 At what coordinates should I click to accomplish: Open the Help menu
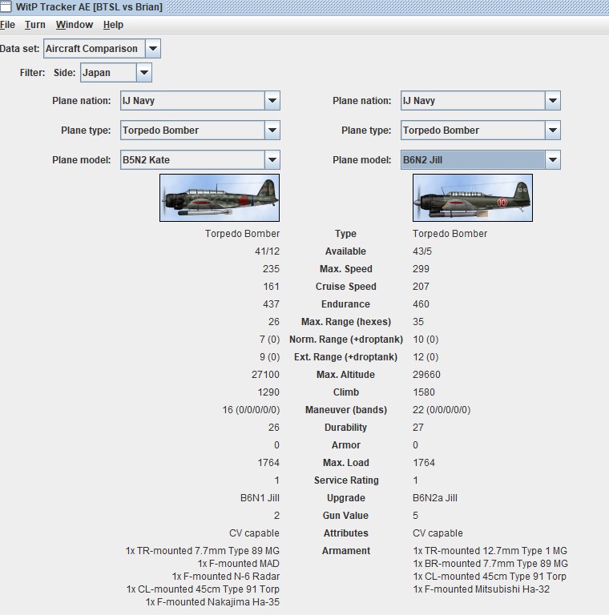113,25
